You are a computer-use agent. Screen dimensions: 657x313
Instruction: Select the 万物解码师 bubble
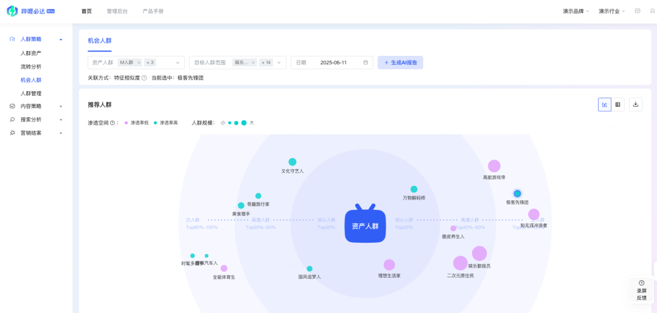coord(414,189)
